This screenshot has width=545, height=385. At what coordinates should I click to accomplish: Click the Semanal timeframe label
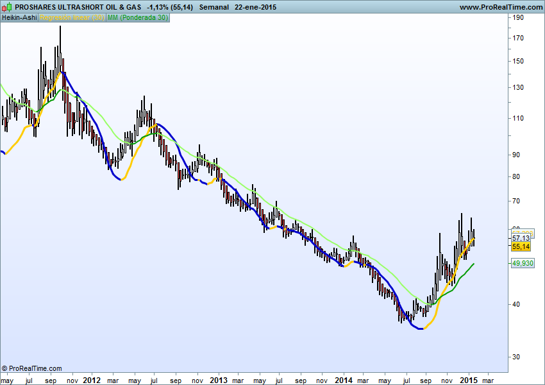click(x=214, y=6)
